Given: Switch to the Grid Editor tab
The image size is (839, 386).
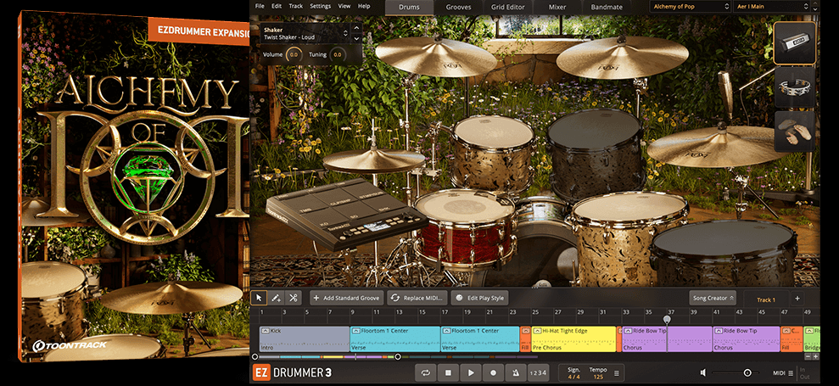Looking at the screenshot, I should tap(508, 7).
